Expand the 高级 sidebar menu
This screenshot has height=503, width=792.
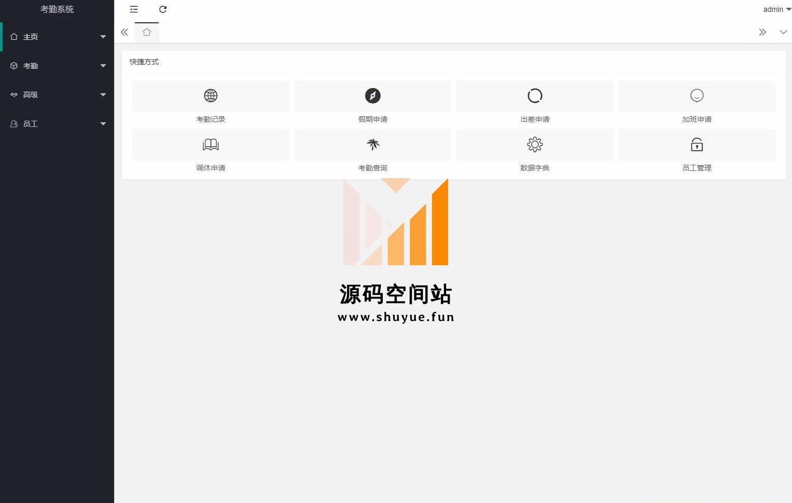click(57, 95)
